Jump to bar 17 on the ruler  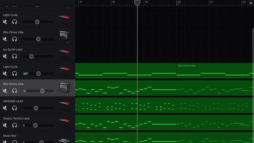81,2
